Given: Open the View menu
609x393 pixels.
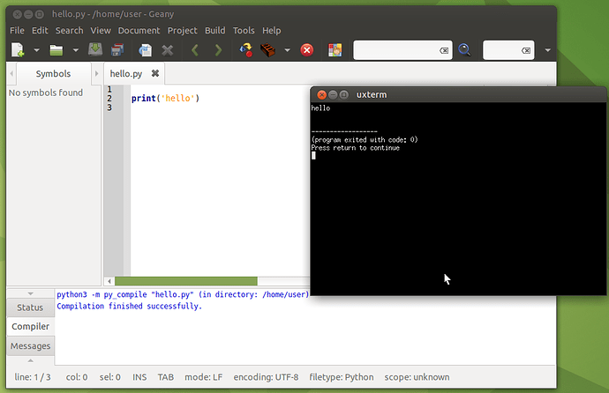Looking at the screenshot, I should [101, 30].
